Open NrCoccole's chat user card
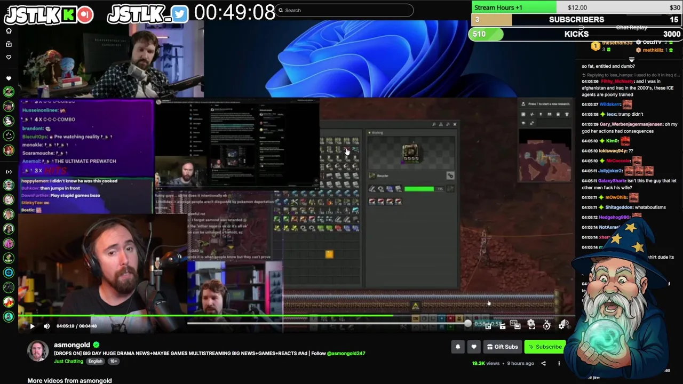The image size is (683, 384). point(618,161)
